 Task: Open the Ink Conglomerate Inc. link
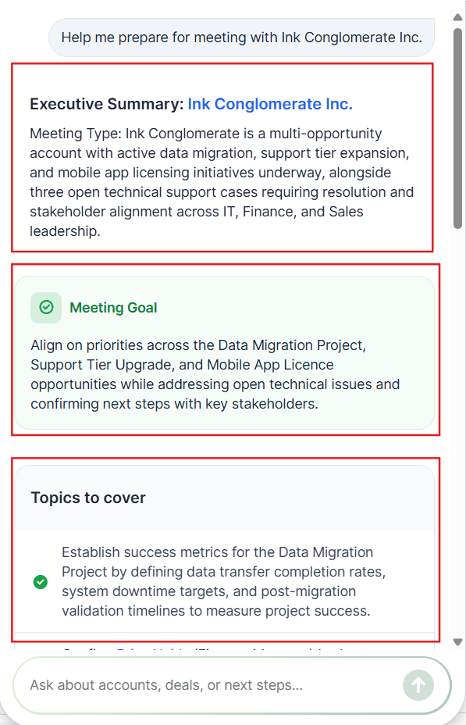(x=270, y=104)
